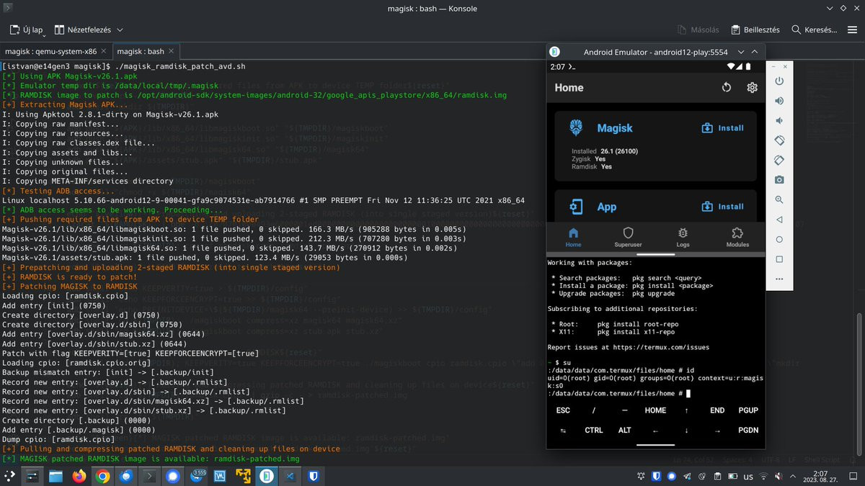Tap the App card phone-gear icon

point(576,207)
